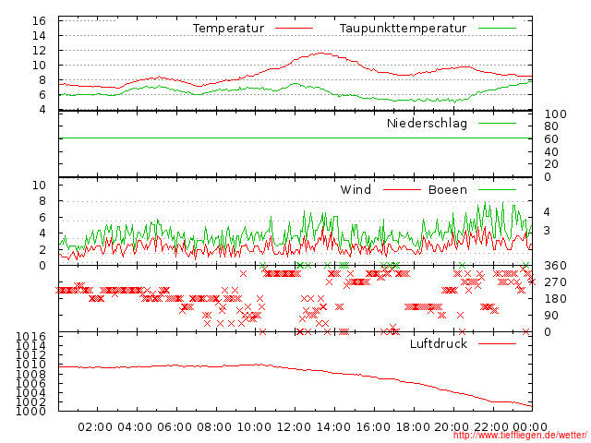Click the "360" wind direction axis value

click(555, 266)
